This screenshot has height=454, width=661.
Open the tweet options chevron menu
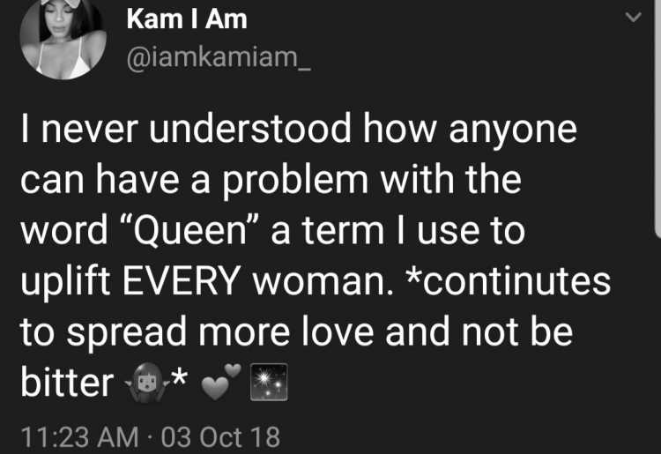point(633,18)
